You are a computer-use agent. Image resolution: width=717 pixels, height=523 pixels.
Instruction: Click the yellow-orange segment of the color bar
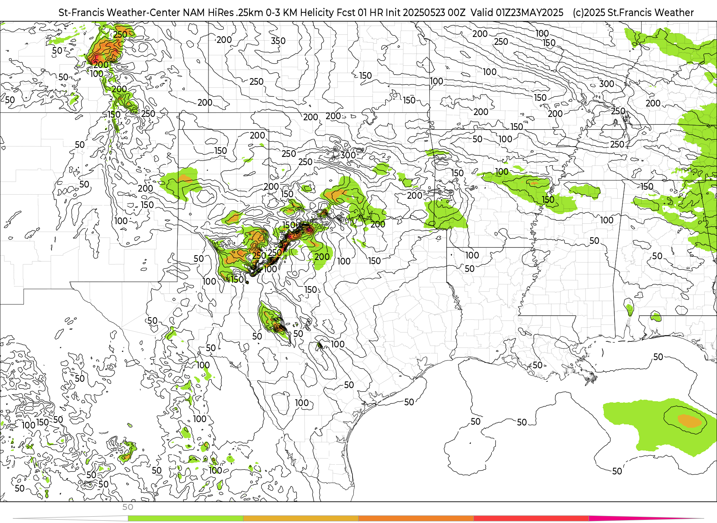301,519
